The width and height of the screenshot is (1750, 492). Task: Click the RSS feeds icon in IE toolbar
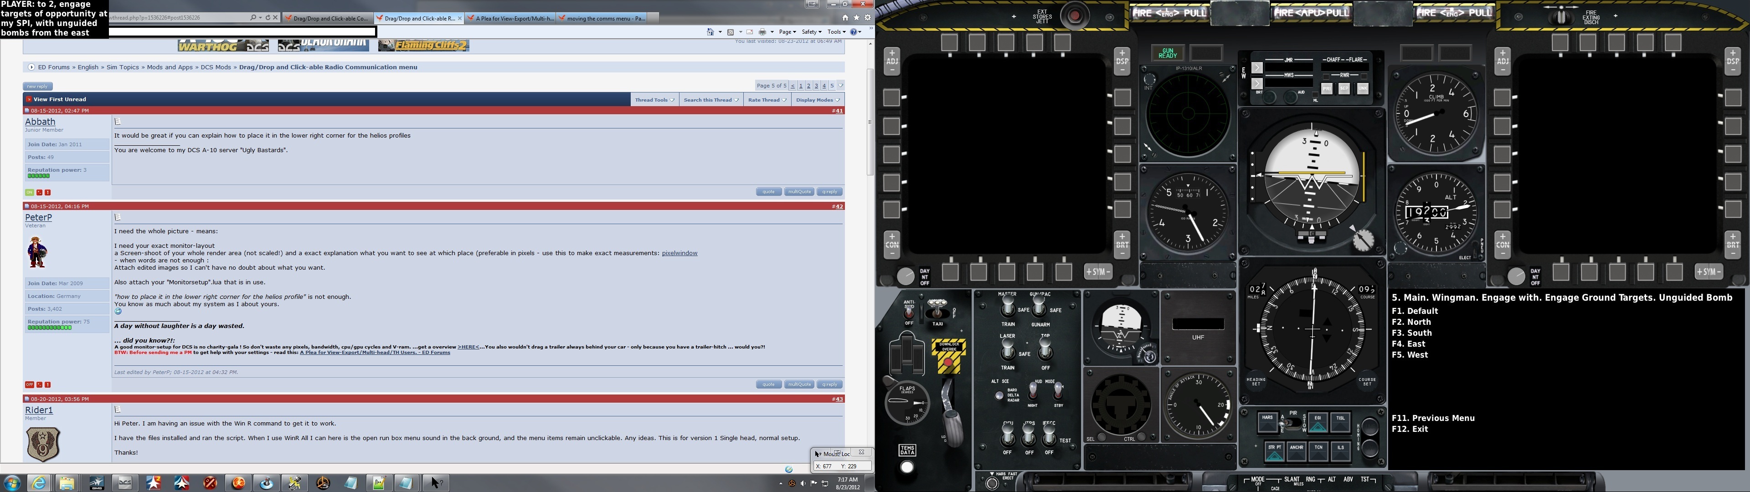coord(730,32)
